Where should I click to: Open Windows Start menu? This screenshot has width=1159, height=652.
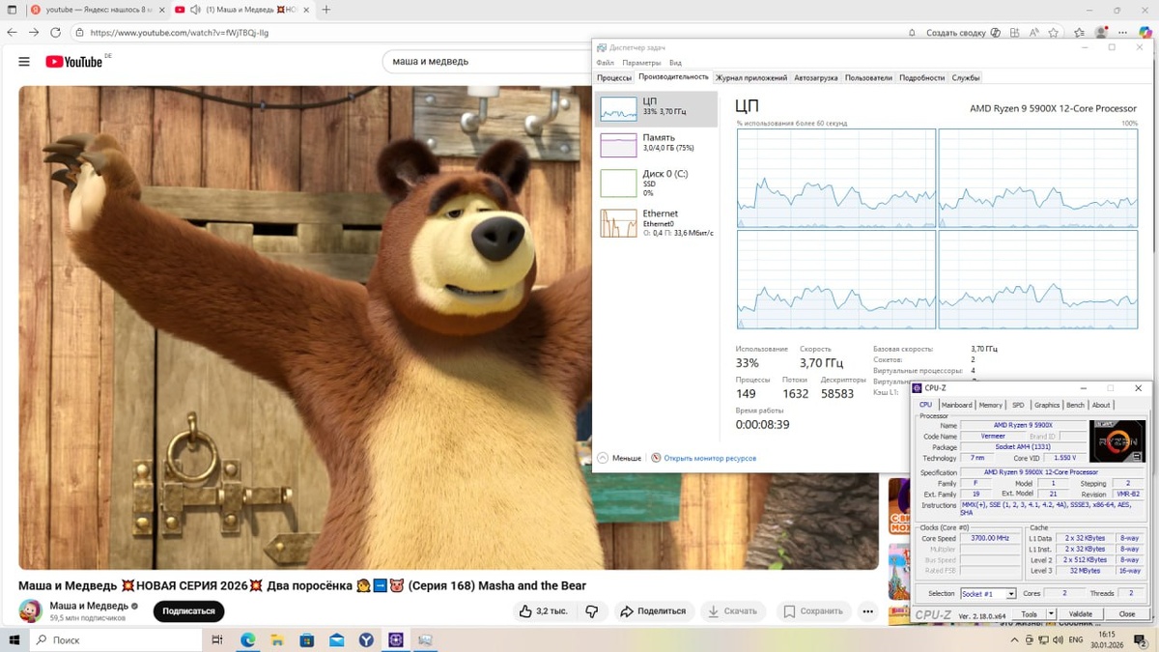[14, 639]
